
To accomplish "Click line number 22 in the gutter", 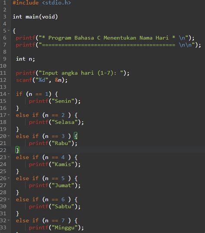I will [x=3, y=150].
